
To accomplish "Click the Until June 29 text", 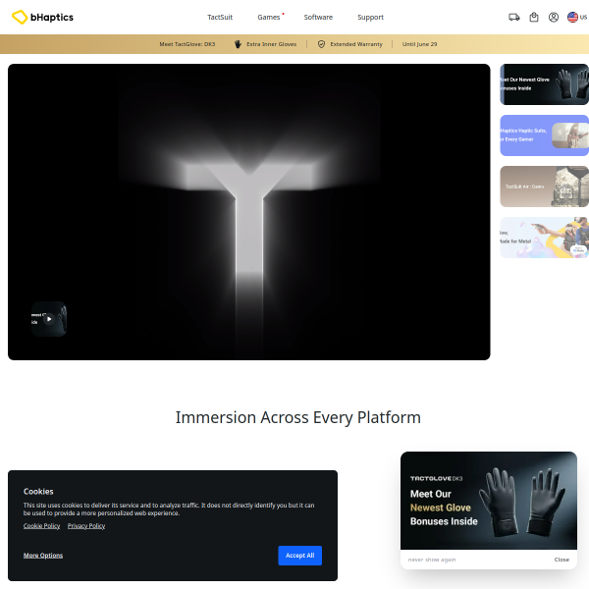I will (x=419, y=44).
